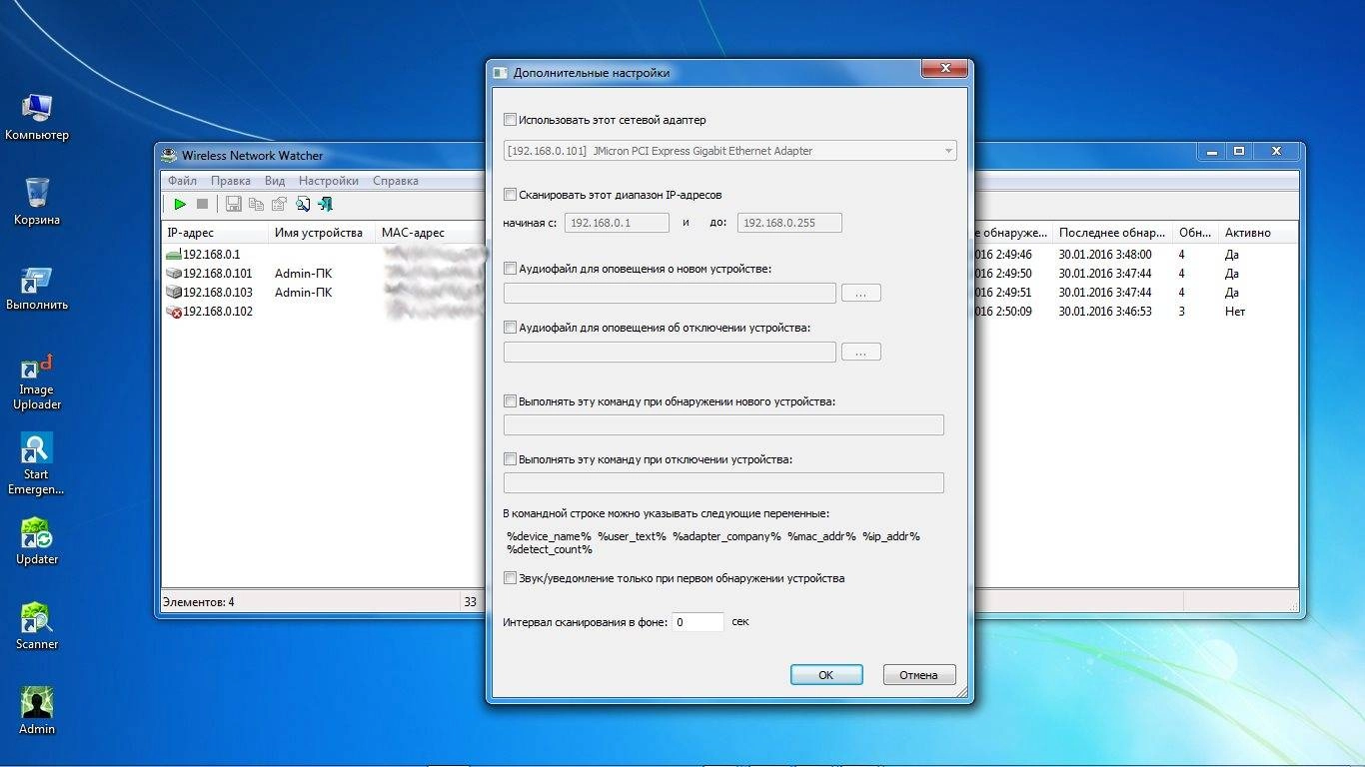Click the properties toolbar icon
Image resolution: width=1365 pixels, height=767 pixels.
point(279,204)
